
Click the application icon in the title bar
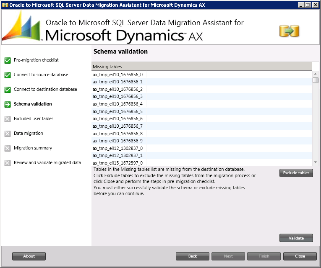5,5
